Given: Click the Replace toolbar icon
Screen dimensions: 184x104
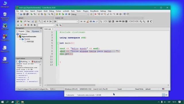Looking at the screenshot, I should coord(52,14).
